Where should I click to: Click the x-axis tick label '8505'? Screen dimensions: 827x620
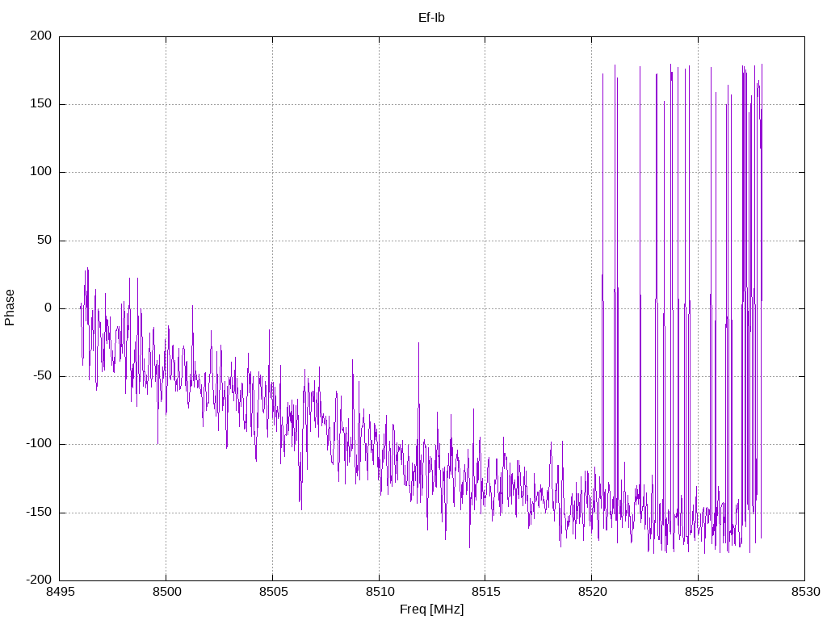pyautogui.click(x=273, y=592)
